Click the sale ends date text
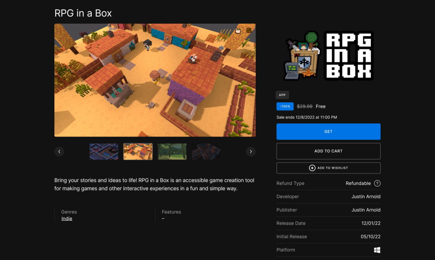The image size is (435, 260). tap(307, 117)
